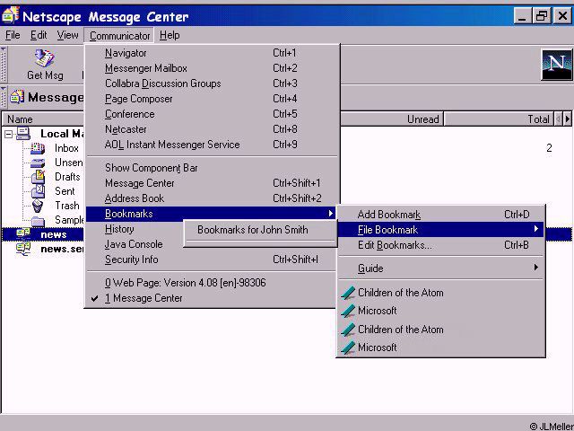The width and height of the screenshot is (574, 431).
Task: Choose Navigator from Communicator menu
Action: [212, 53]
